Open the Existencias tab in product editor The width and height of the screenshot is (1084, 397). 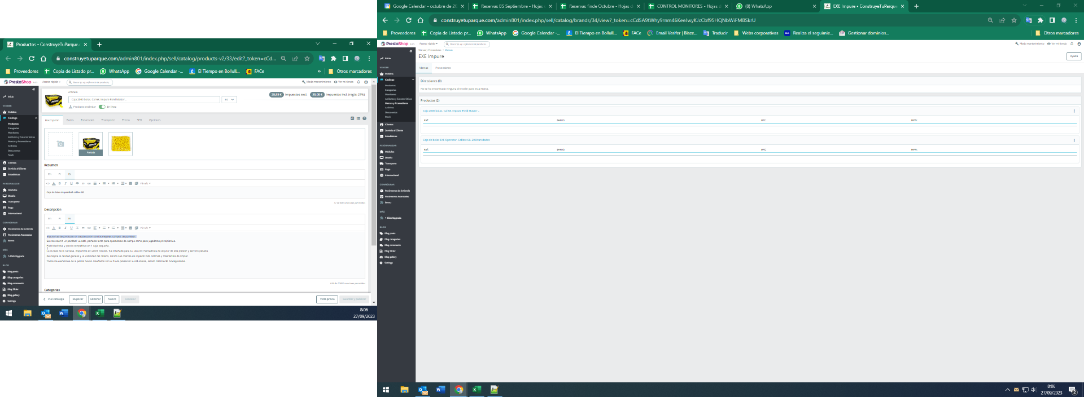click(88, 120)
